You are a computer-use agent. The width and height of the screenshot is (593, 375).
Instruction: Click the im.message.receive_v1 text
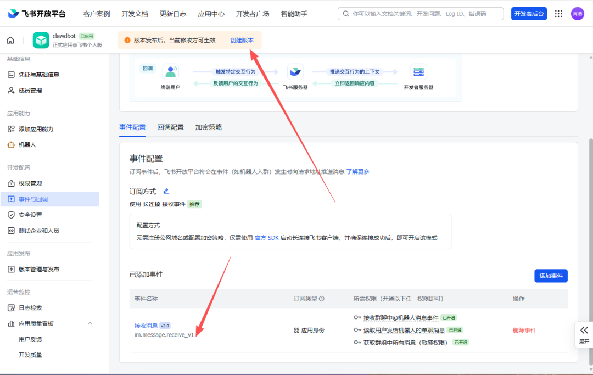[x=164, y=334]
